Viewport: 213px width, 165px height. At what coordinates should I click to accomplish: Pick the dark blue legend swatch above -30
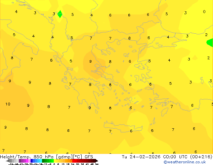pos(32,161)
